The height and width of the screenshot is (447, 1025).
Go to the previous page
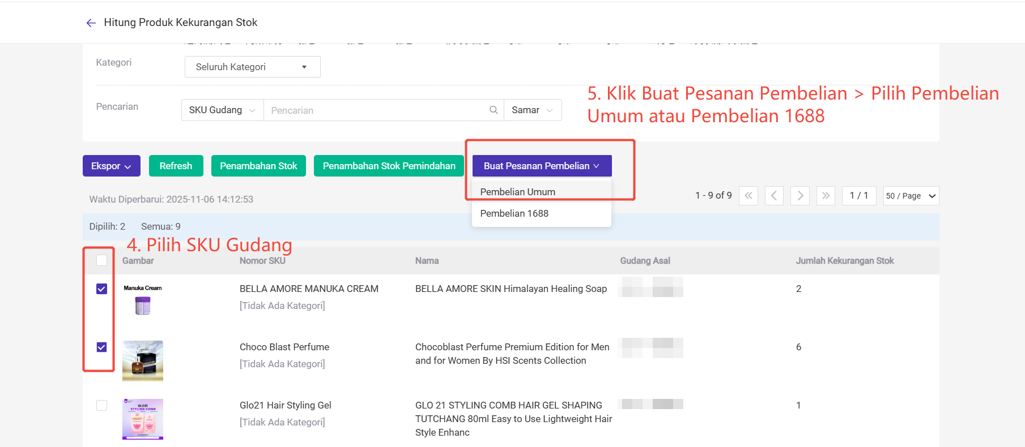tap(774, 196)
